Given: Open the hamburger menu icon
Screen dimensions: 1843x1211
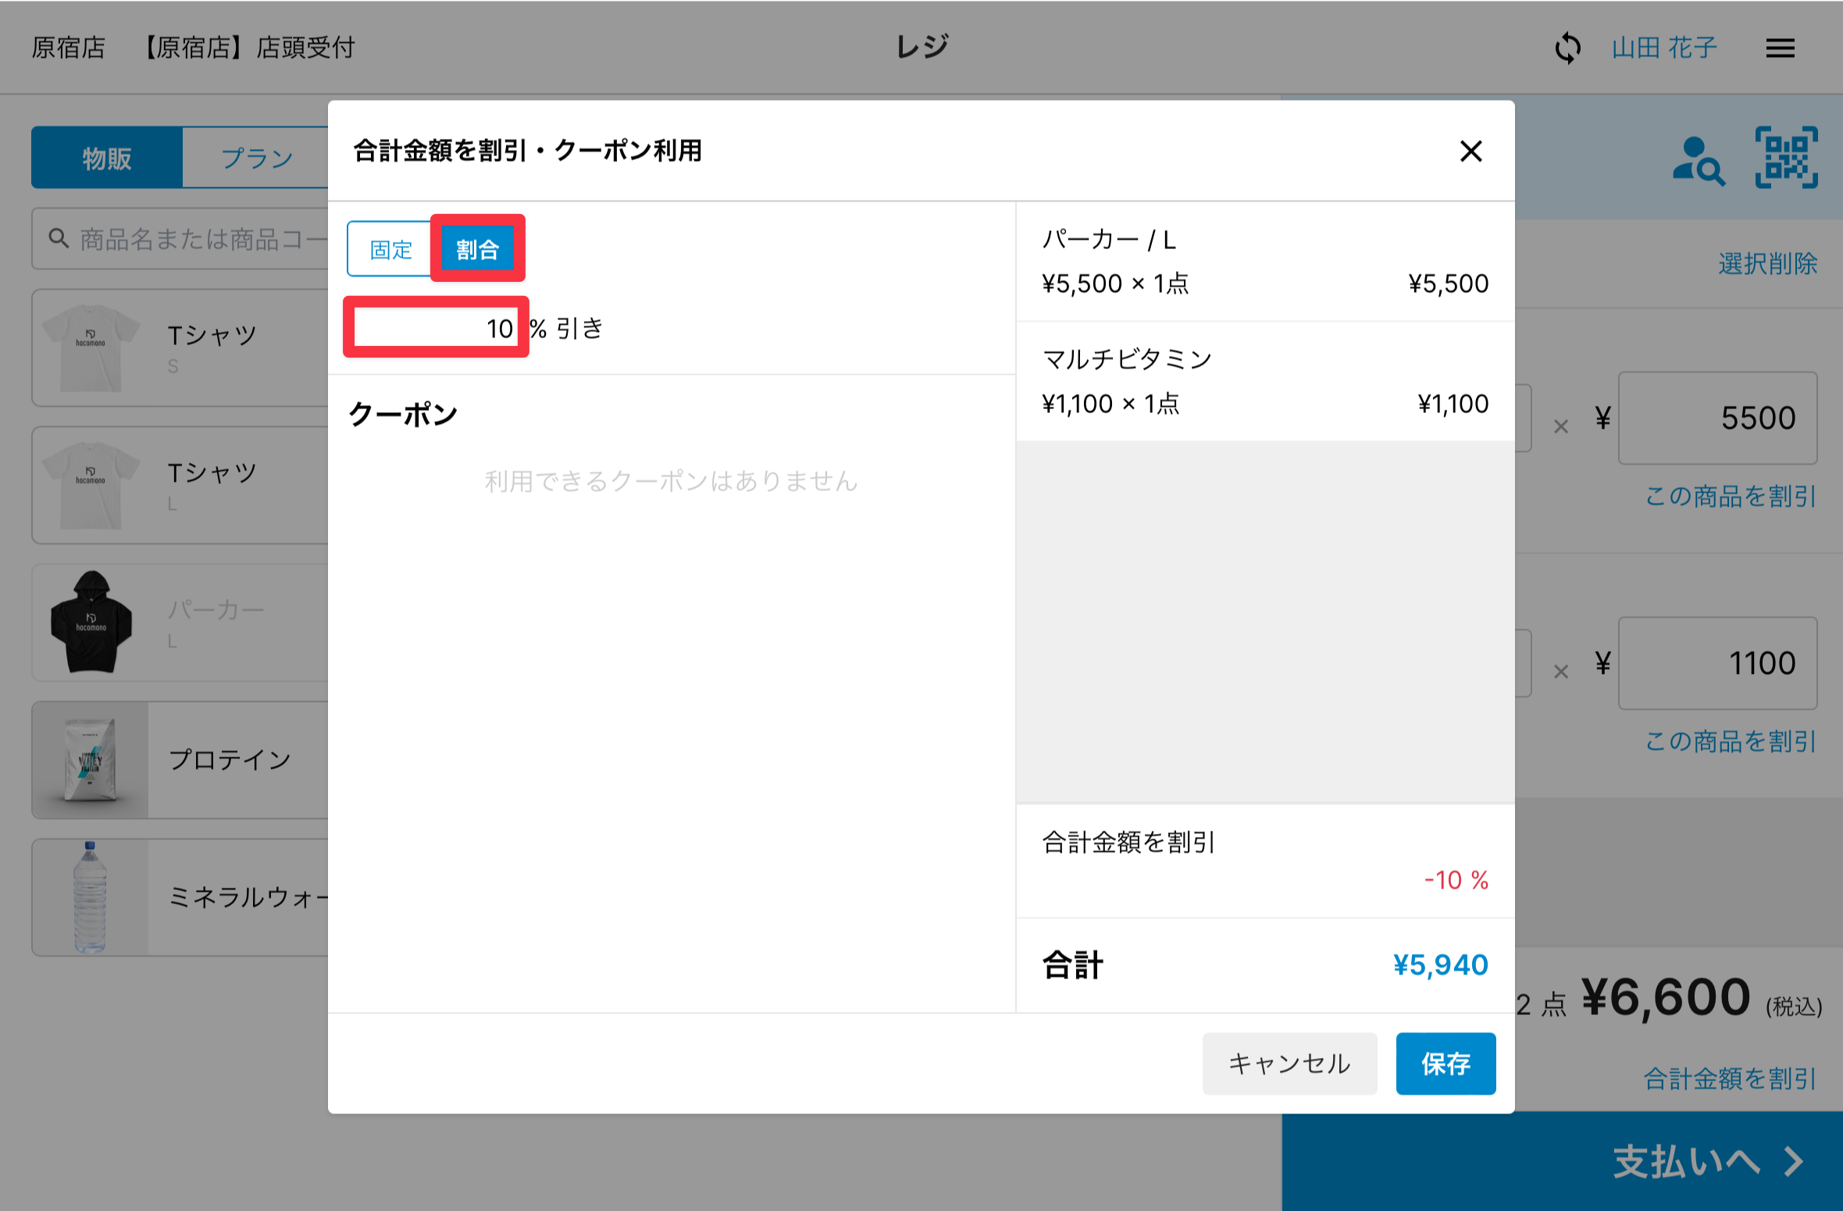Looking at the screenshot, I should click(1780, 48).
